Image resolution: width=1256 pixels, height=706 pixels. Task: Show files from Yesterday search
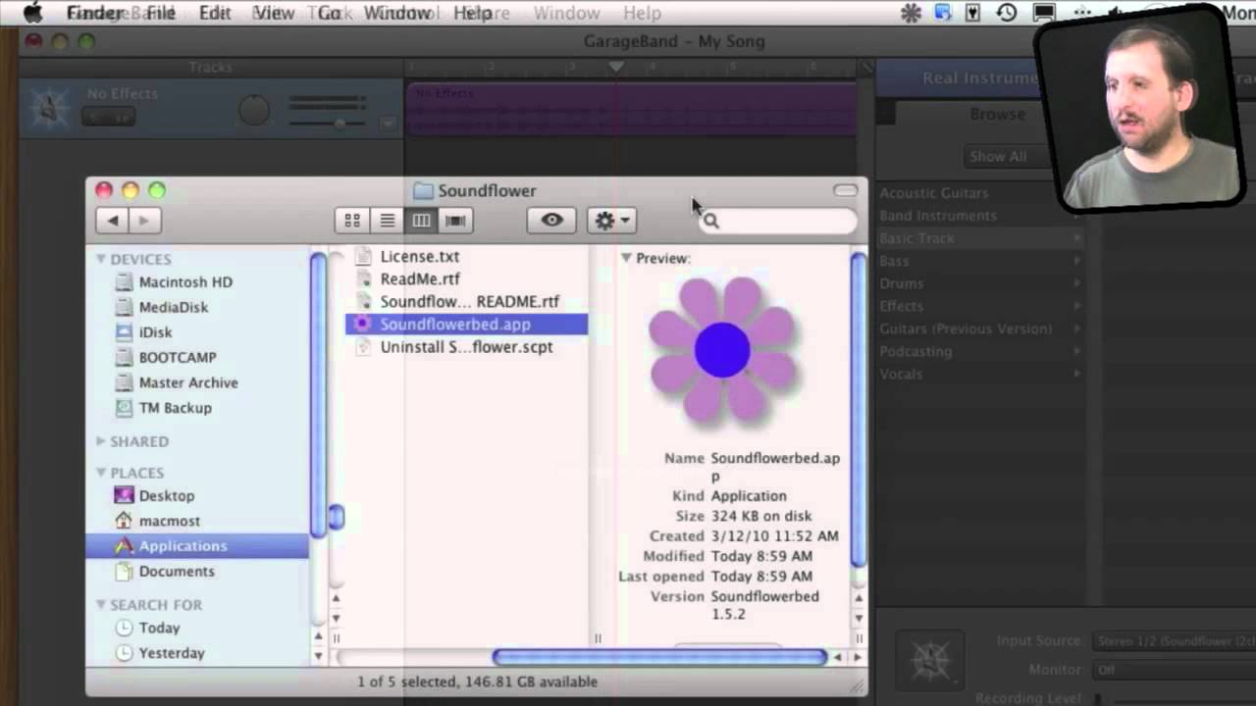[171, 653]
